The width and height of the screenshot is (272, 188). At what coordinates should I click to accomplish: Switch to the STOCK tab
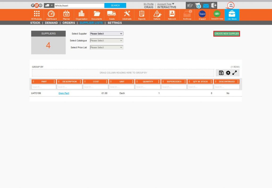click(35, 23)
